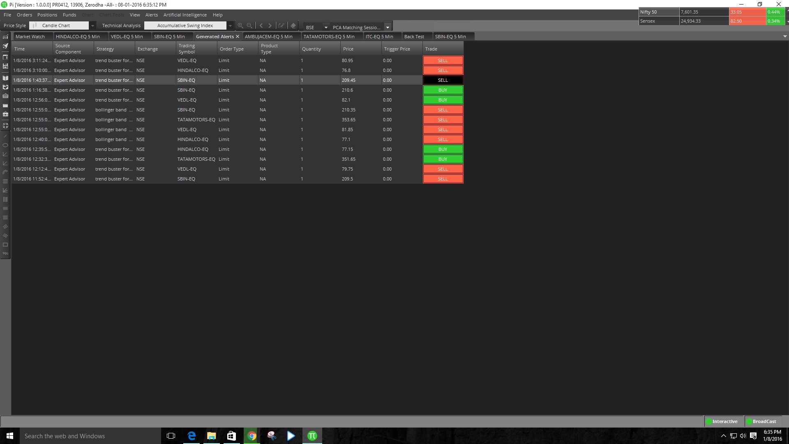Open Google Chrome from the taskbar
This screenshot has width=789, height=444.
point(252,436)
